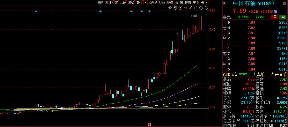Open the gear settings beside 601857
Image resolution: width=288 pixels, height=127 pixels.
(x=284, y=3)
